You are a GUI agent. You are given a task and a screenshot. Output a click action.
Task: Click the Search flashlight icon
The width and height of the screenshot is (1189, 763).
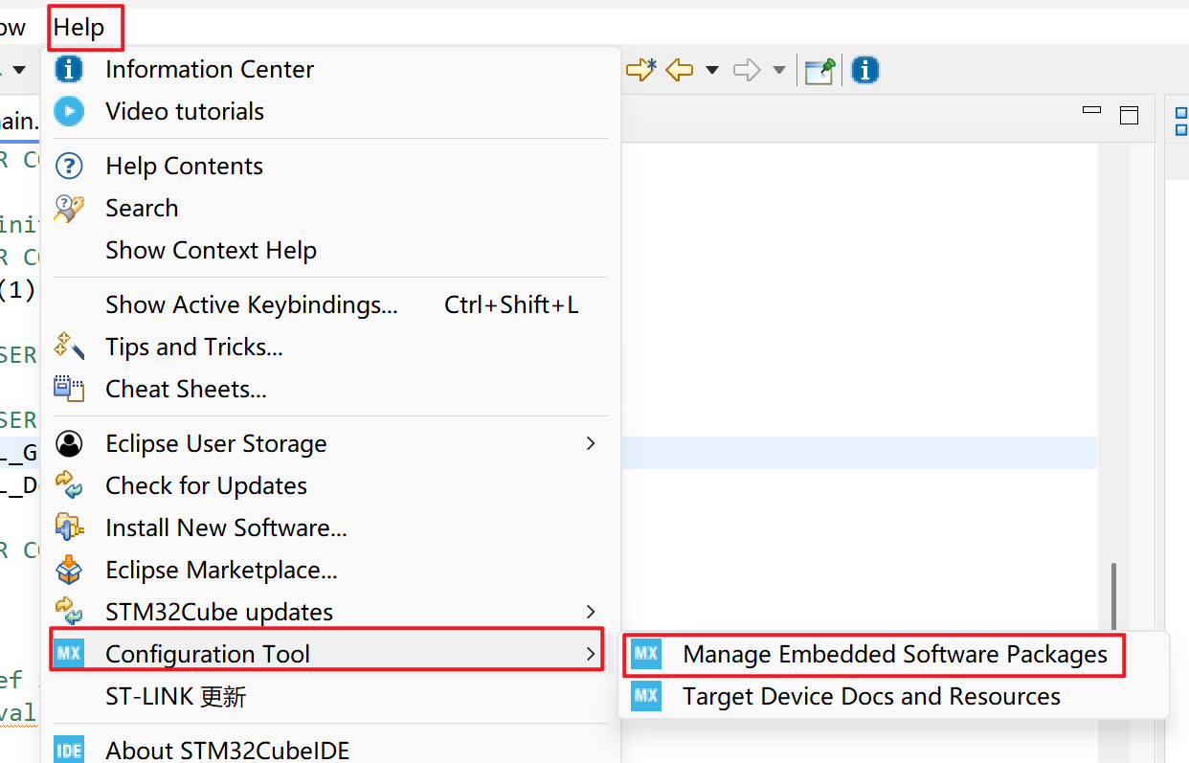(x=69, y=208)
